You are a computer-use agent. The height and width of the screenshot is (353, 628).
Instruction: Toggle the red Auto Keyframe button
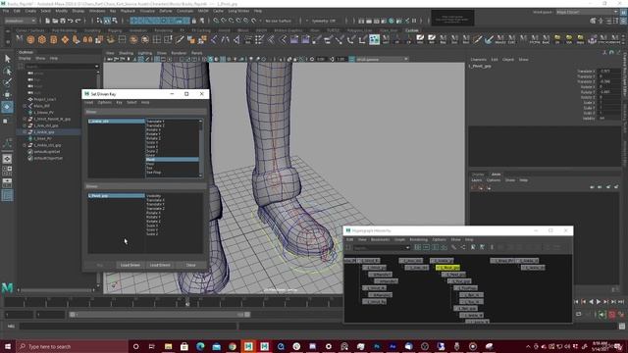(611, 315)
